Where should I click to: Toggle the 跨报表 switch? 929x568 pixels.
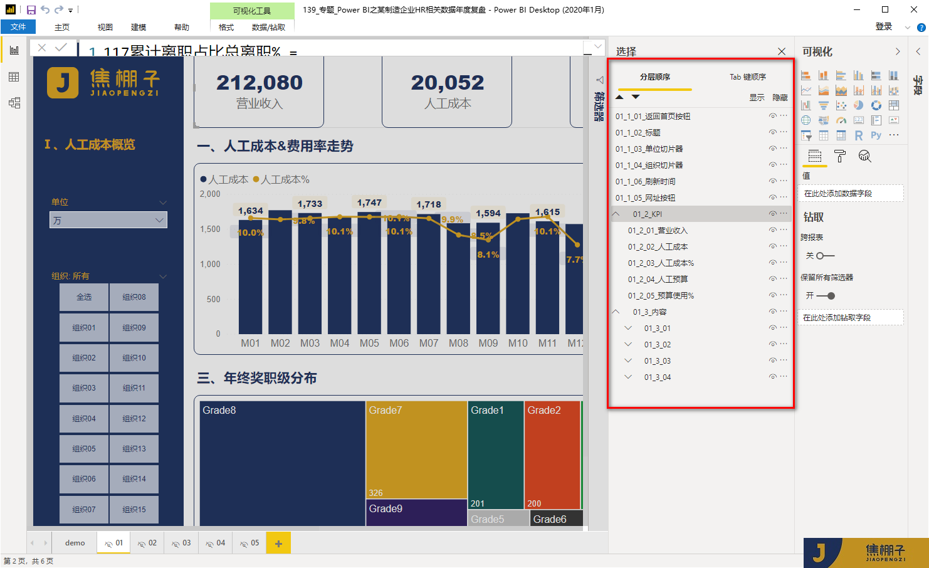coord(825,256)
